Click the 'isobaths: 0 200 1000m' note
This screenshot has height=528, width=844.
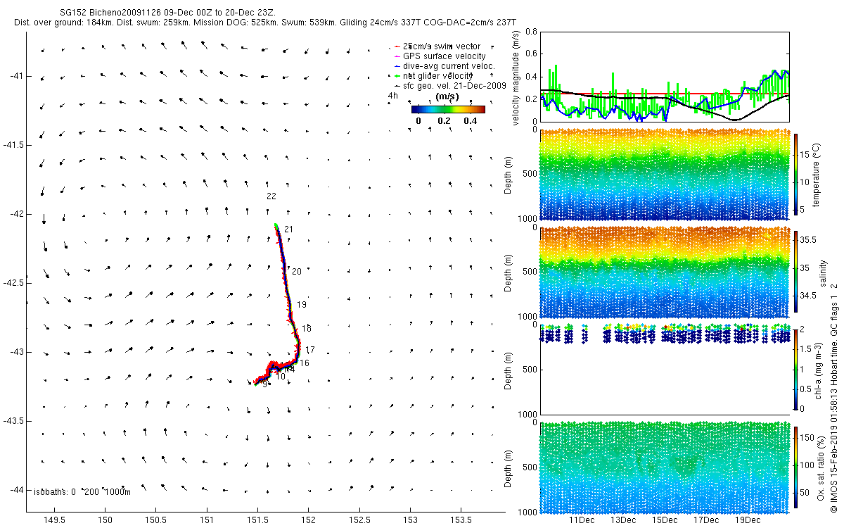(x=82, y=491)
